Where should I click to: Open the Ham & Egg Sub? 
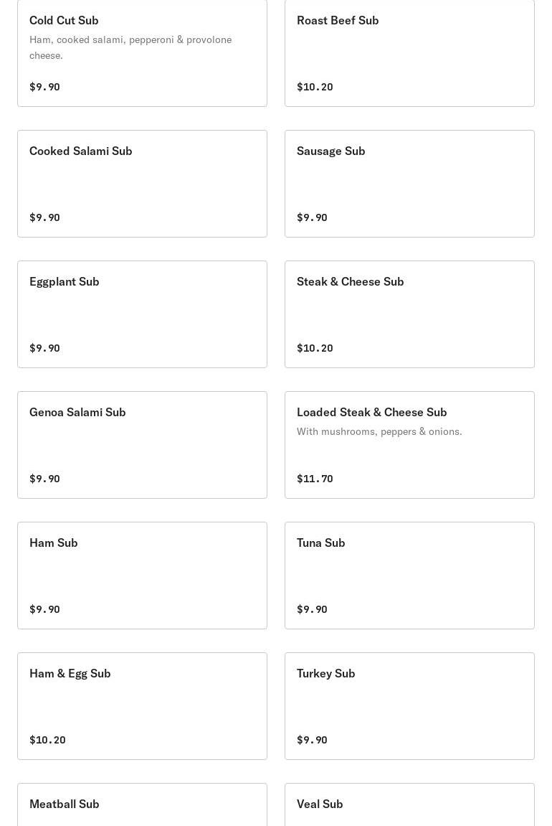[142, 706]
